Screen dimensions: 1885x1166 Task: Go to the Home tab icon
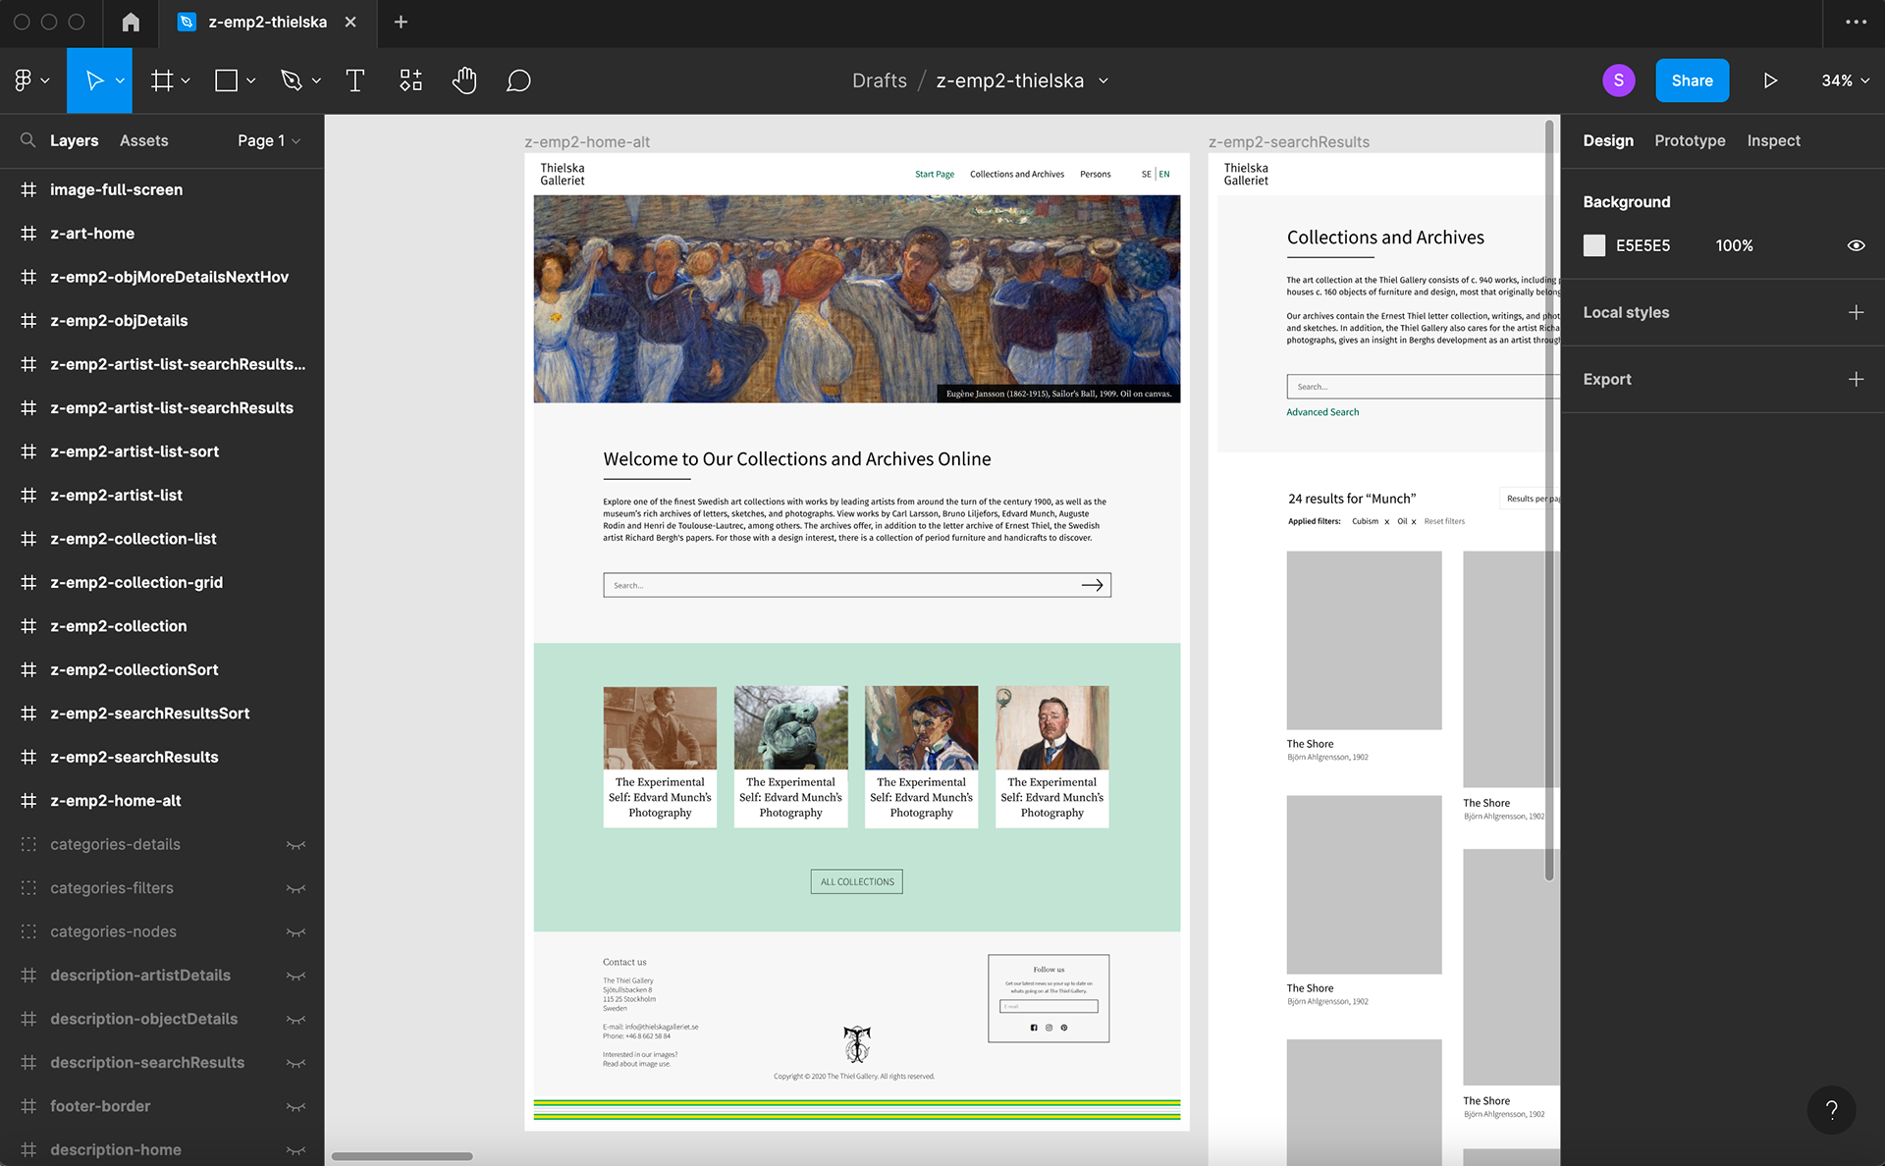pyautogui.click(x=131, y=22)
